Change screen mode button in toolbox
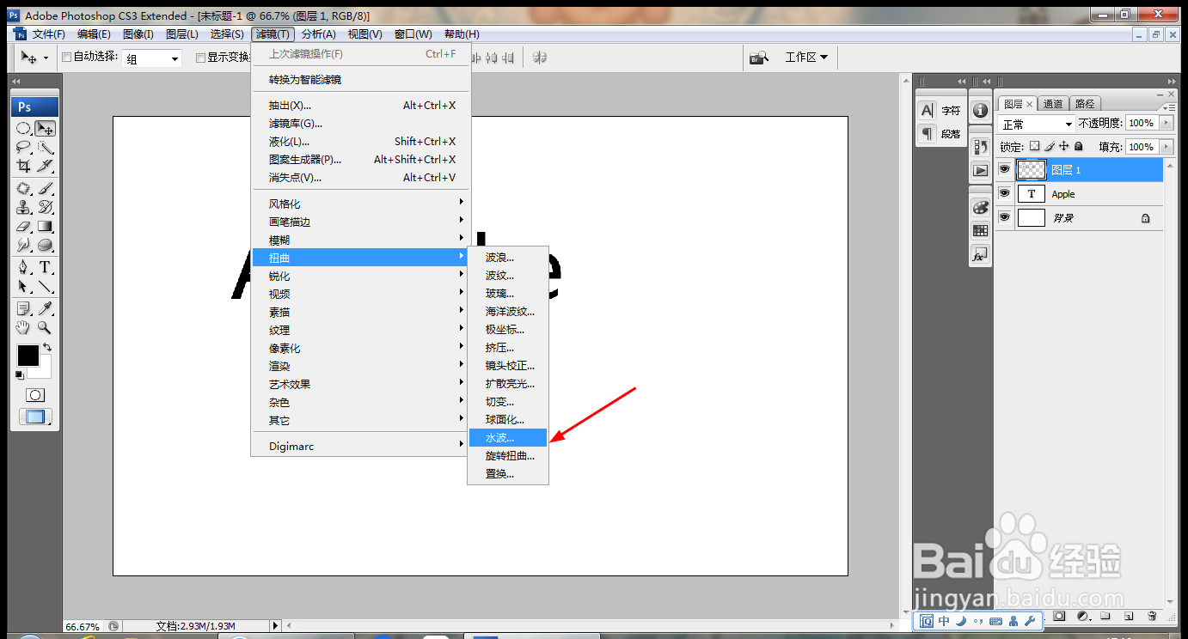The image size is (1188, 639). (x=35, y=417)
